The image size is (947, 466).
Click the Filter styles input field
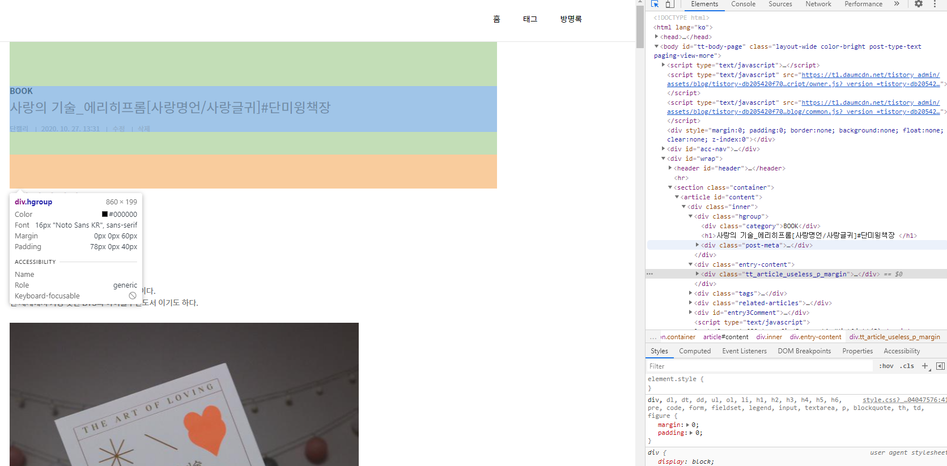pos(759,366)
